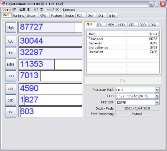Click the OGL score value 603
Viewport: 167px width, 151px height.
coord(27,111)
